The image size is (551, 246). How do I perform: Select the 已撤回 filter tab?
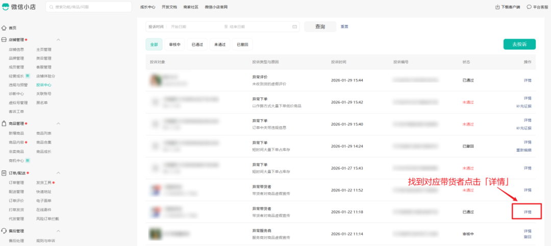(x=242, y=44)
